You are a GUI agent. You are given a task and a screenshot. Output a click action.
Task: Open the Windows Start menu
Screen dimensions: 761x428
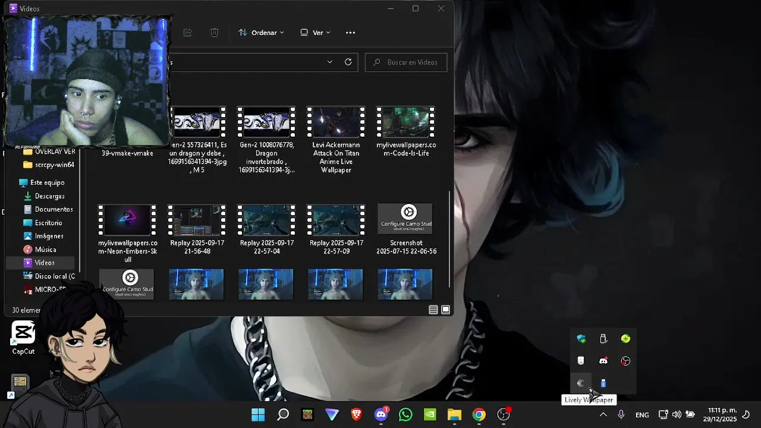click(258, 415)
